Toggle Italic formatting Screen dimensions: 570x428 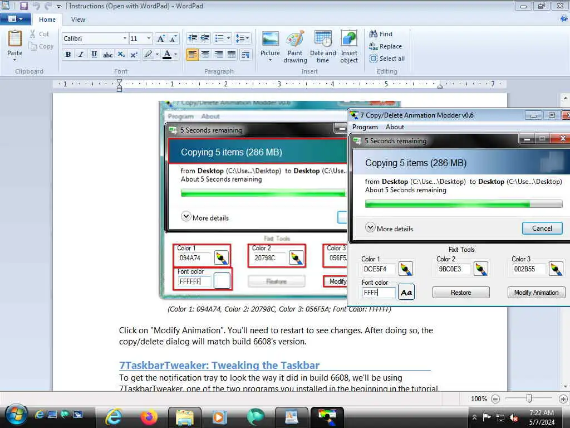81,55
